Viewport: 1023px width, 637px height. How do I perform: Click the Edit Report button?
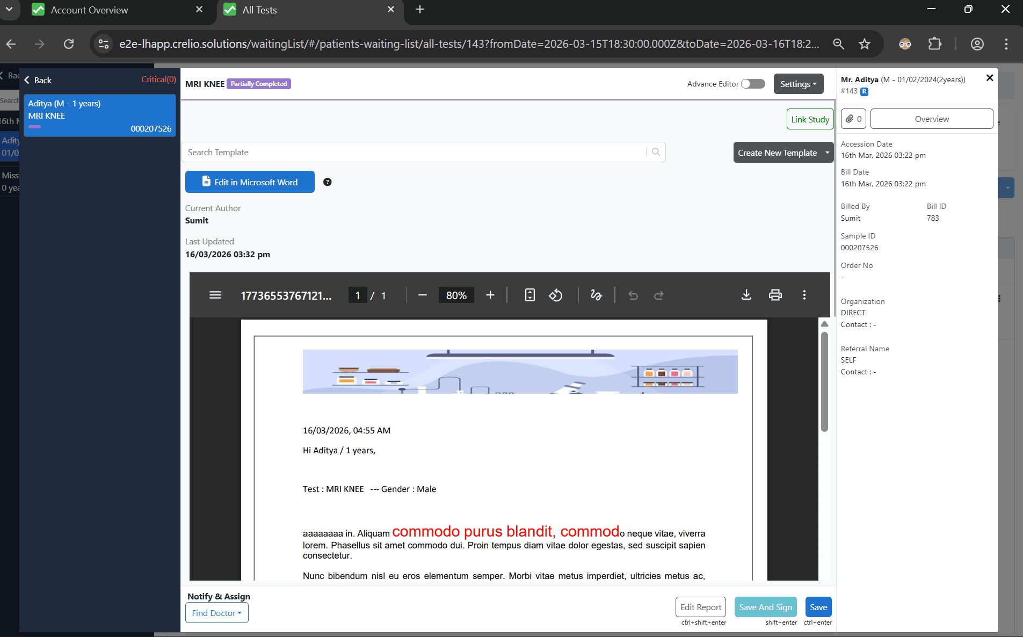(701, 607)
